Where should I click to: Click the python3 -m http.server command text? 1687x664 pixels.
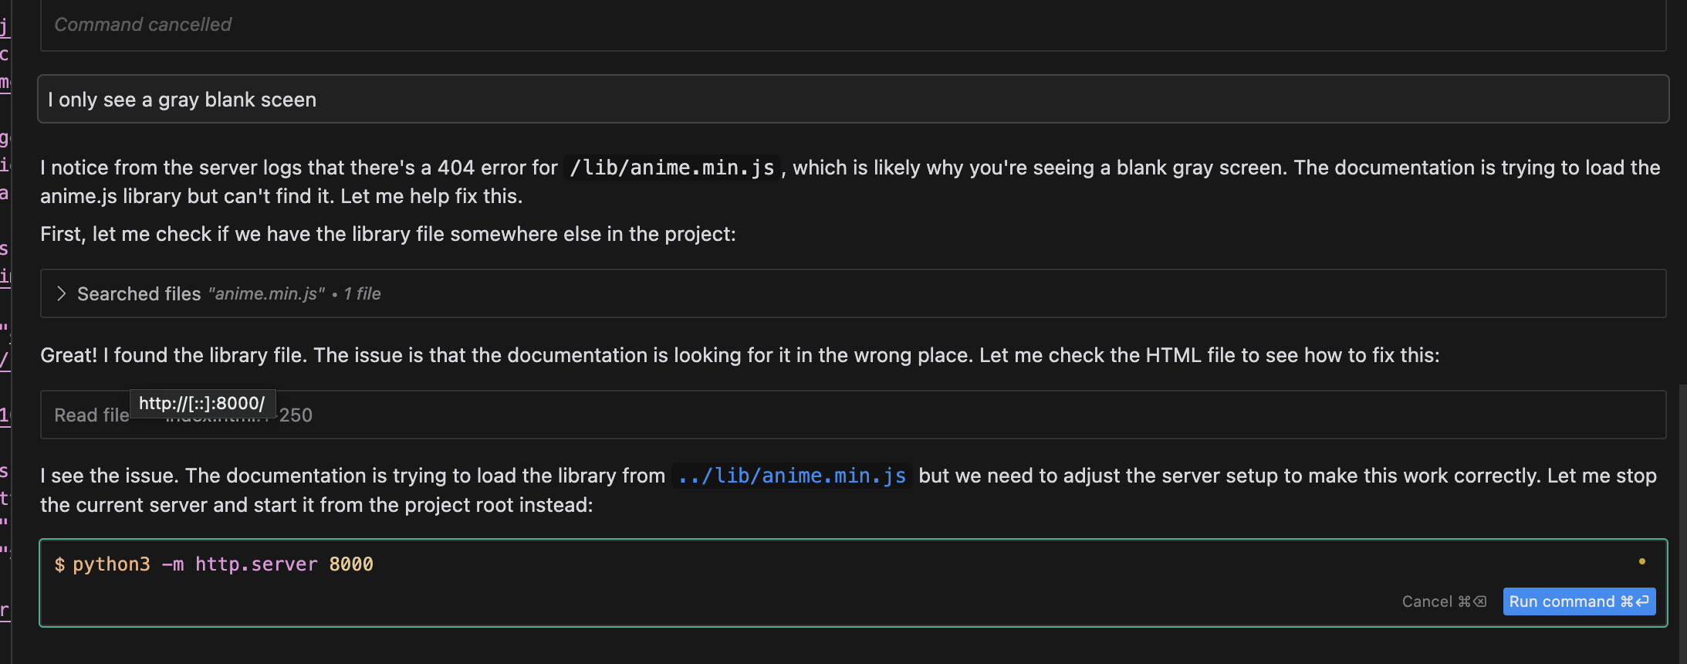[213, 564]
